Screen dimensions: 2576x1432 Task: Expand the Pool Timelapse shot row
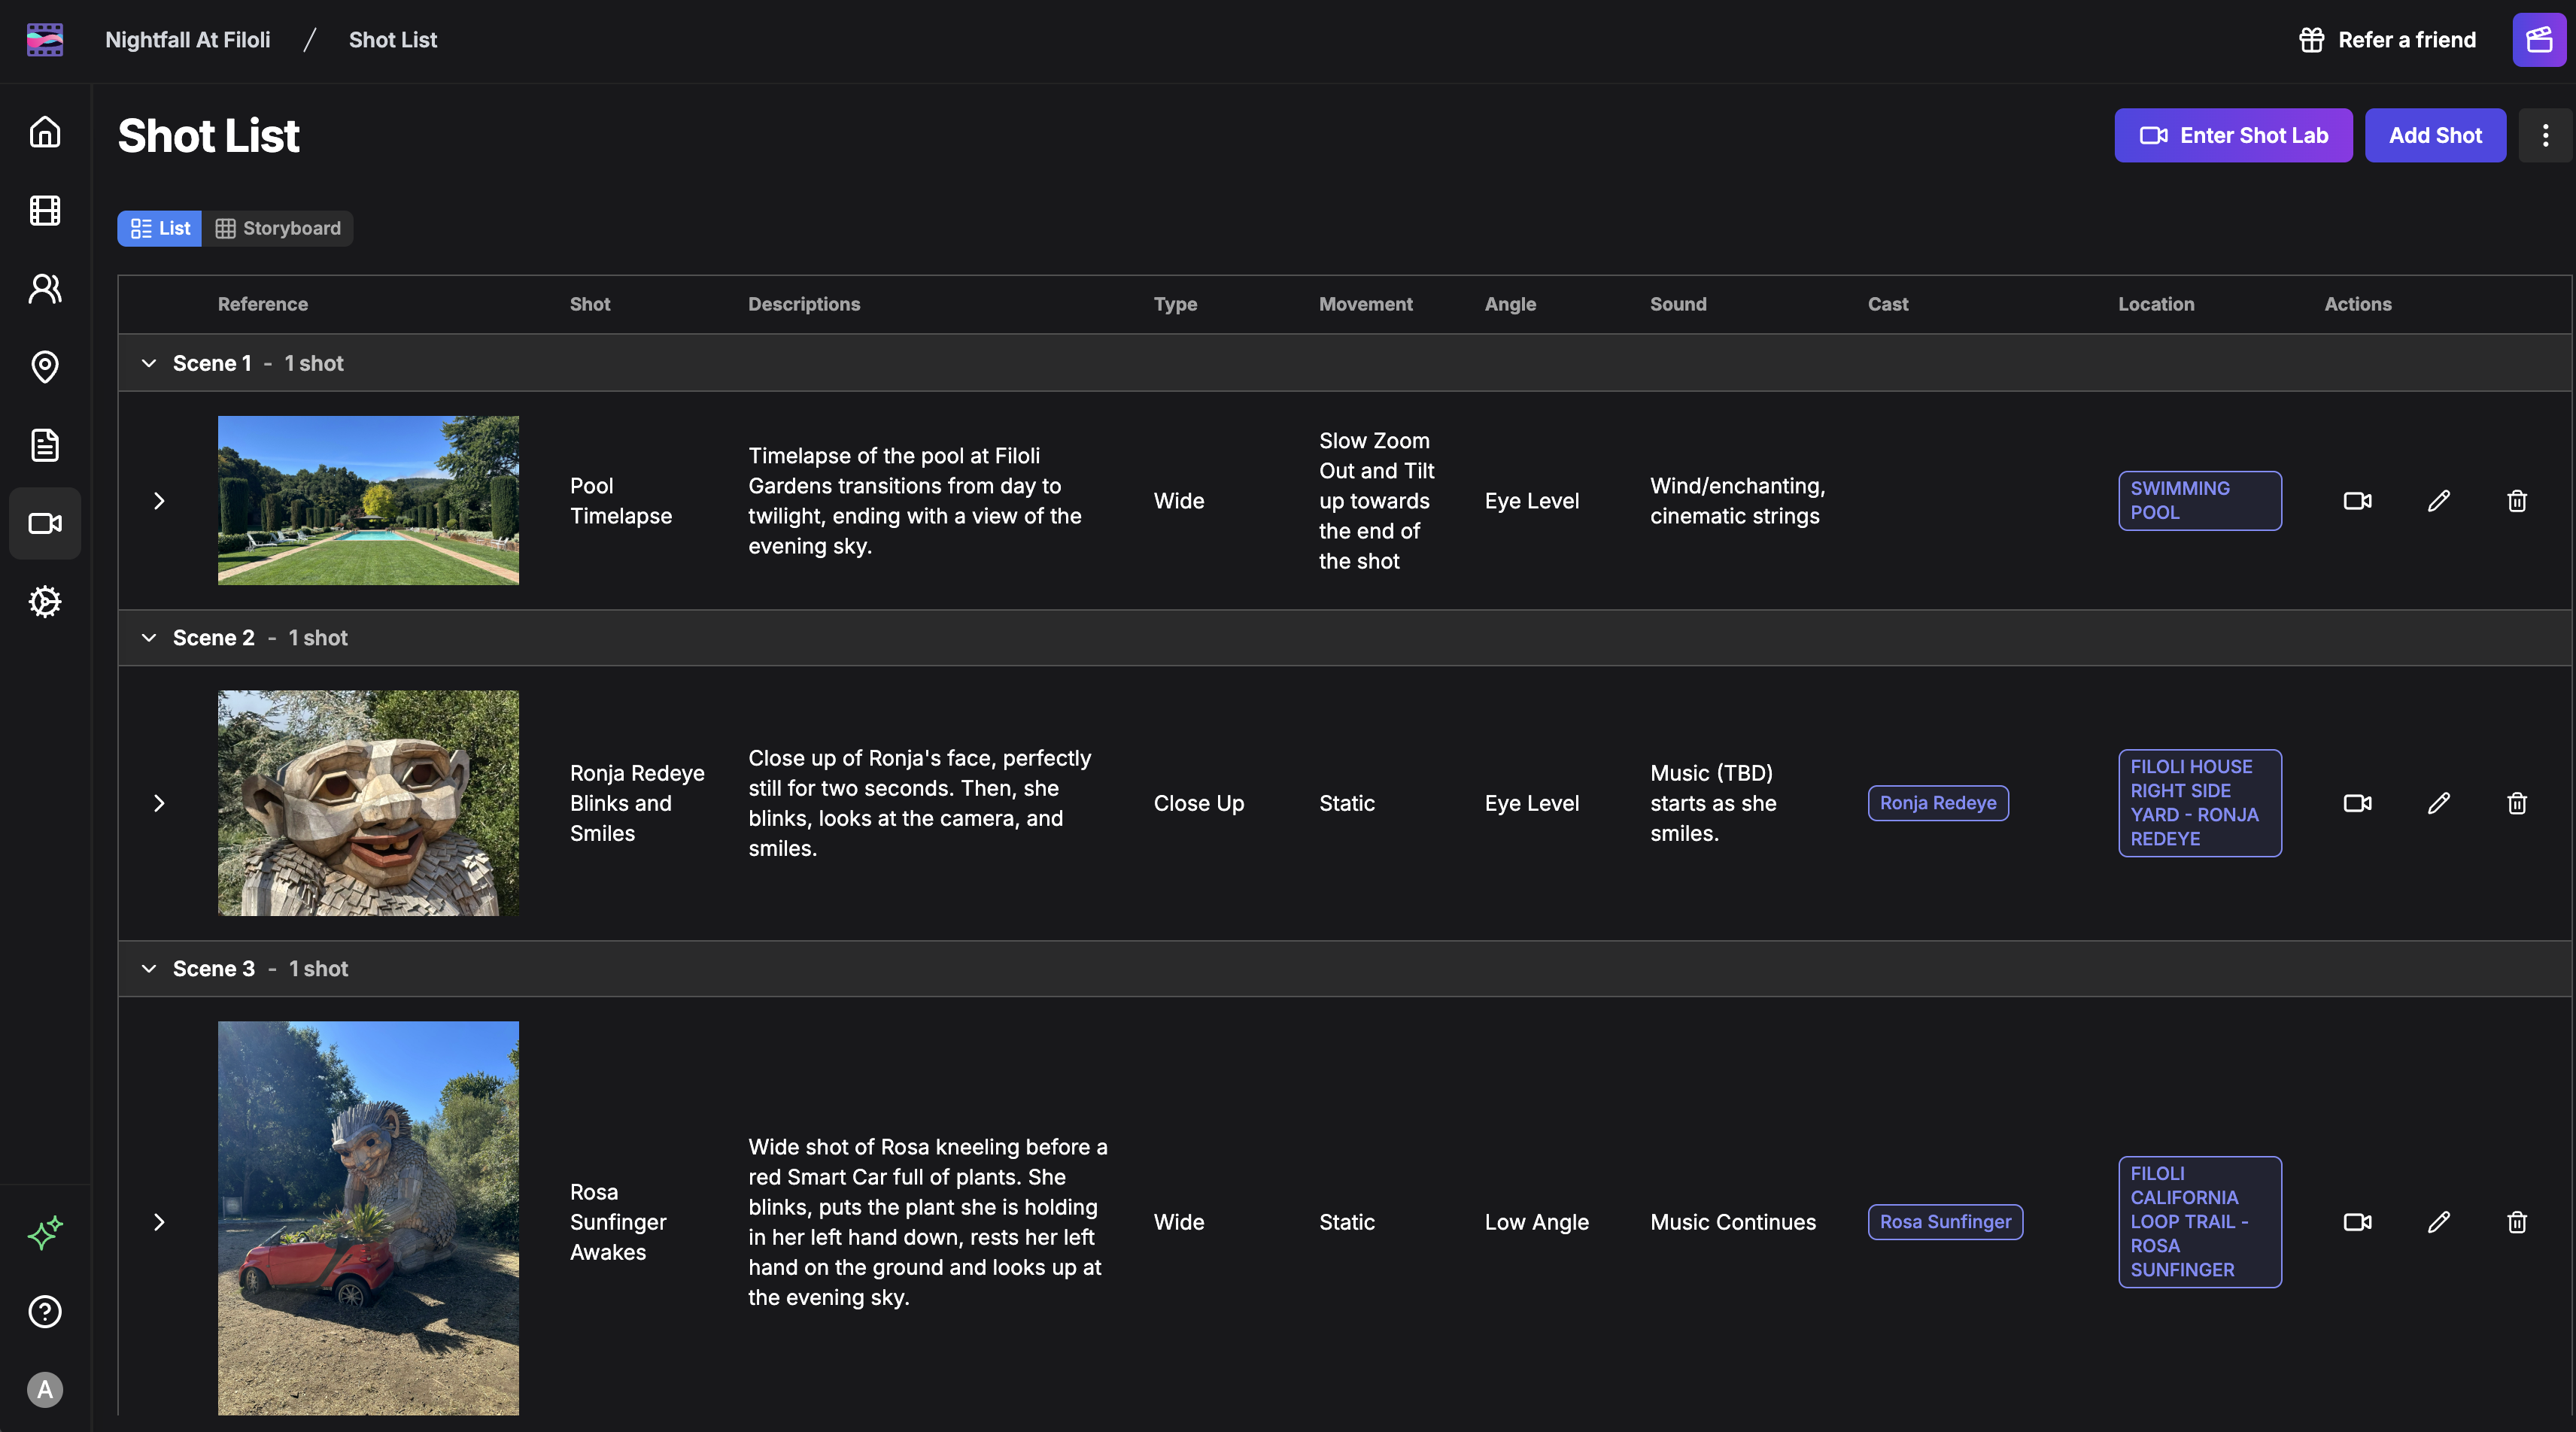pyautogui.click(x=159, y=501)
